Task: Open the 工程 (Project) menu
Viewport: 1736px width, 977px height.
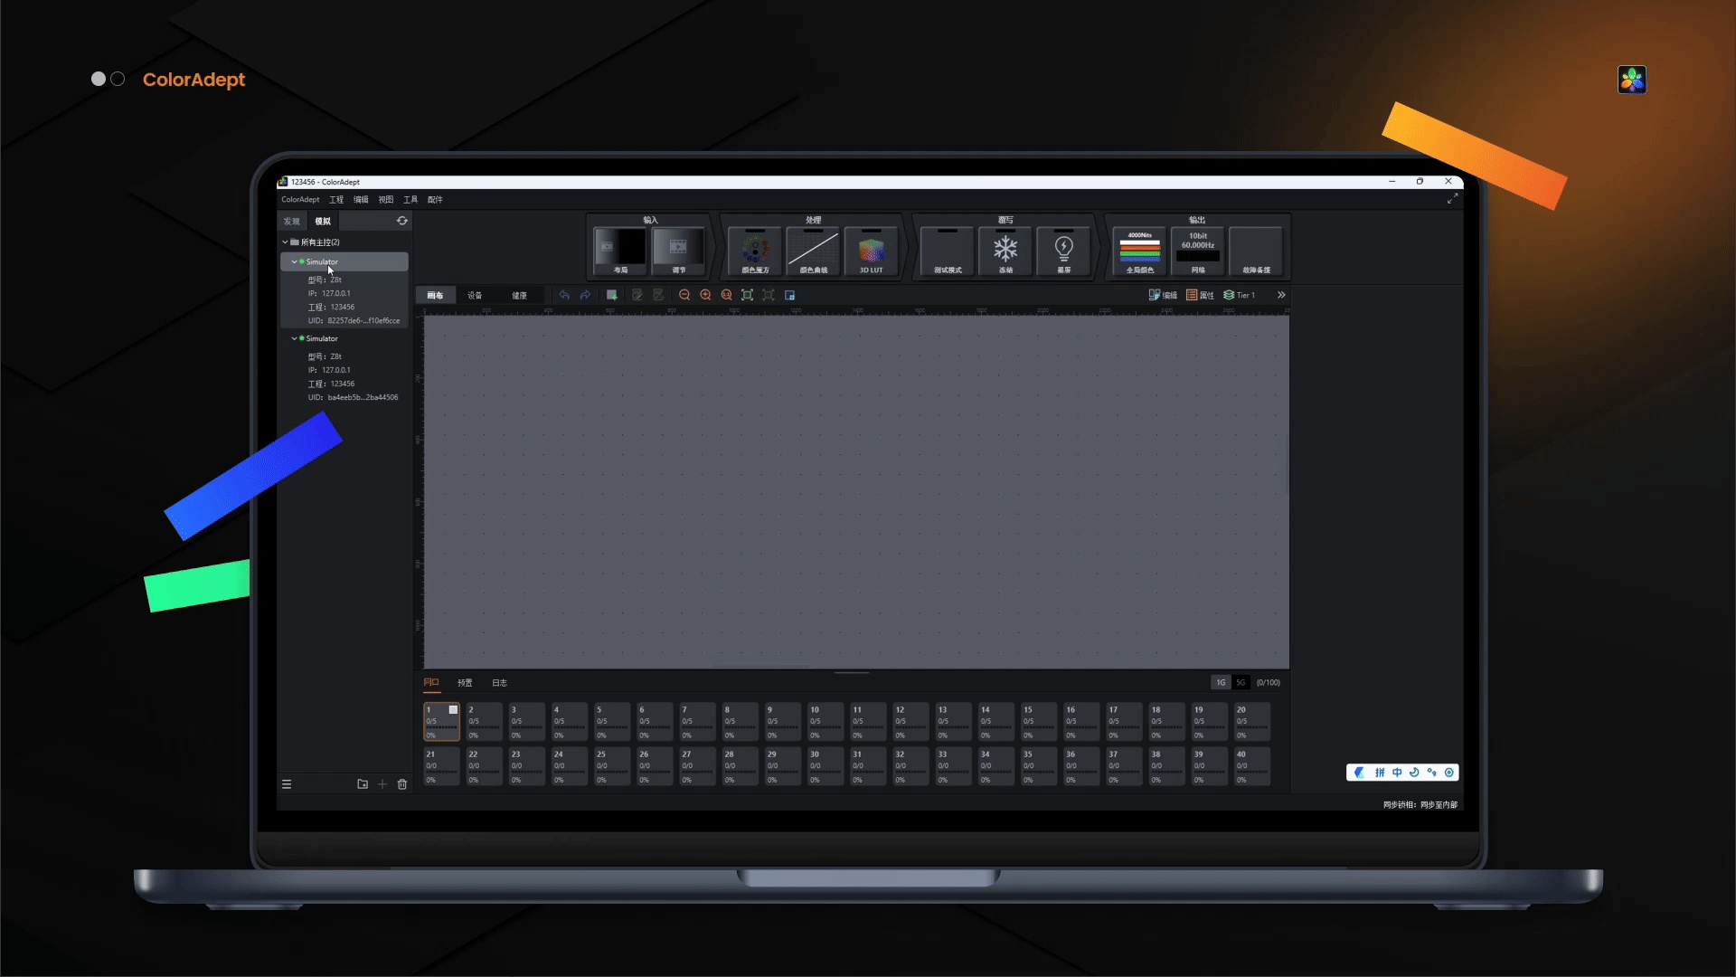Action: pos(336,200)
